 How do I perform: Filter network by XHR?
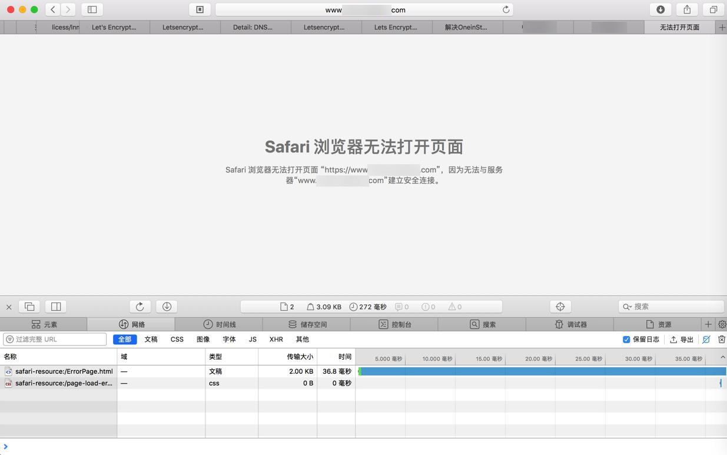coord(276,340)
